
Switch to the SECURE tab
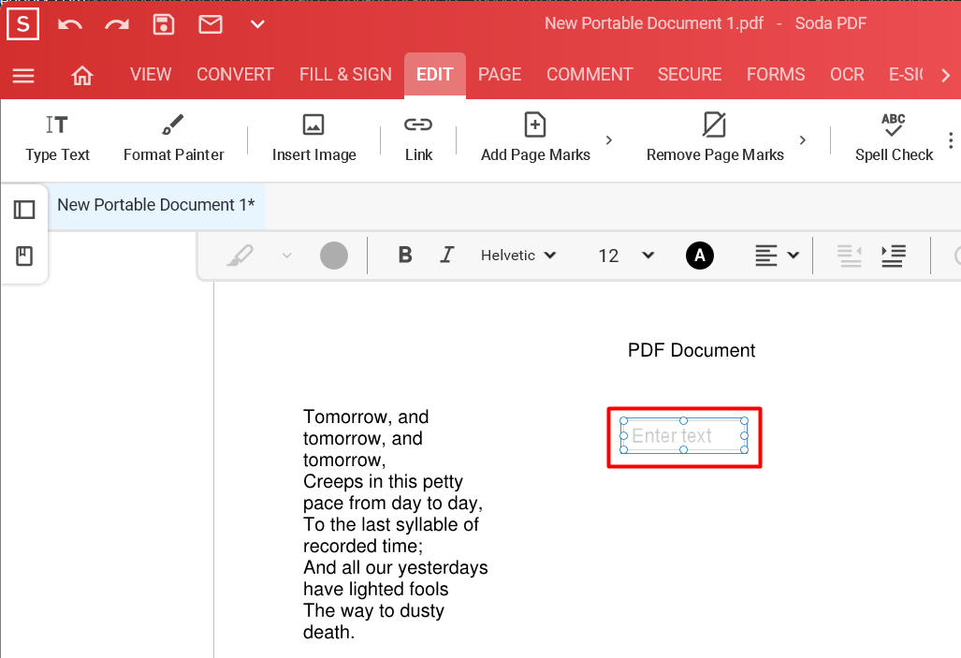[690, 74]
